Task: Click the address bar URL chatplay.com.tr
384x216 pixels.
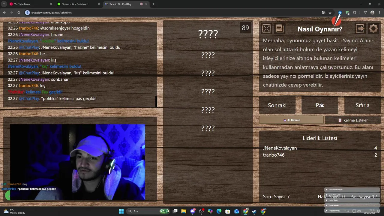Action: coord(51,13)
